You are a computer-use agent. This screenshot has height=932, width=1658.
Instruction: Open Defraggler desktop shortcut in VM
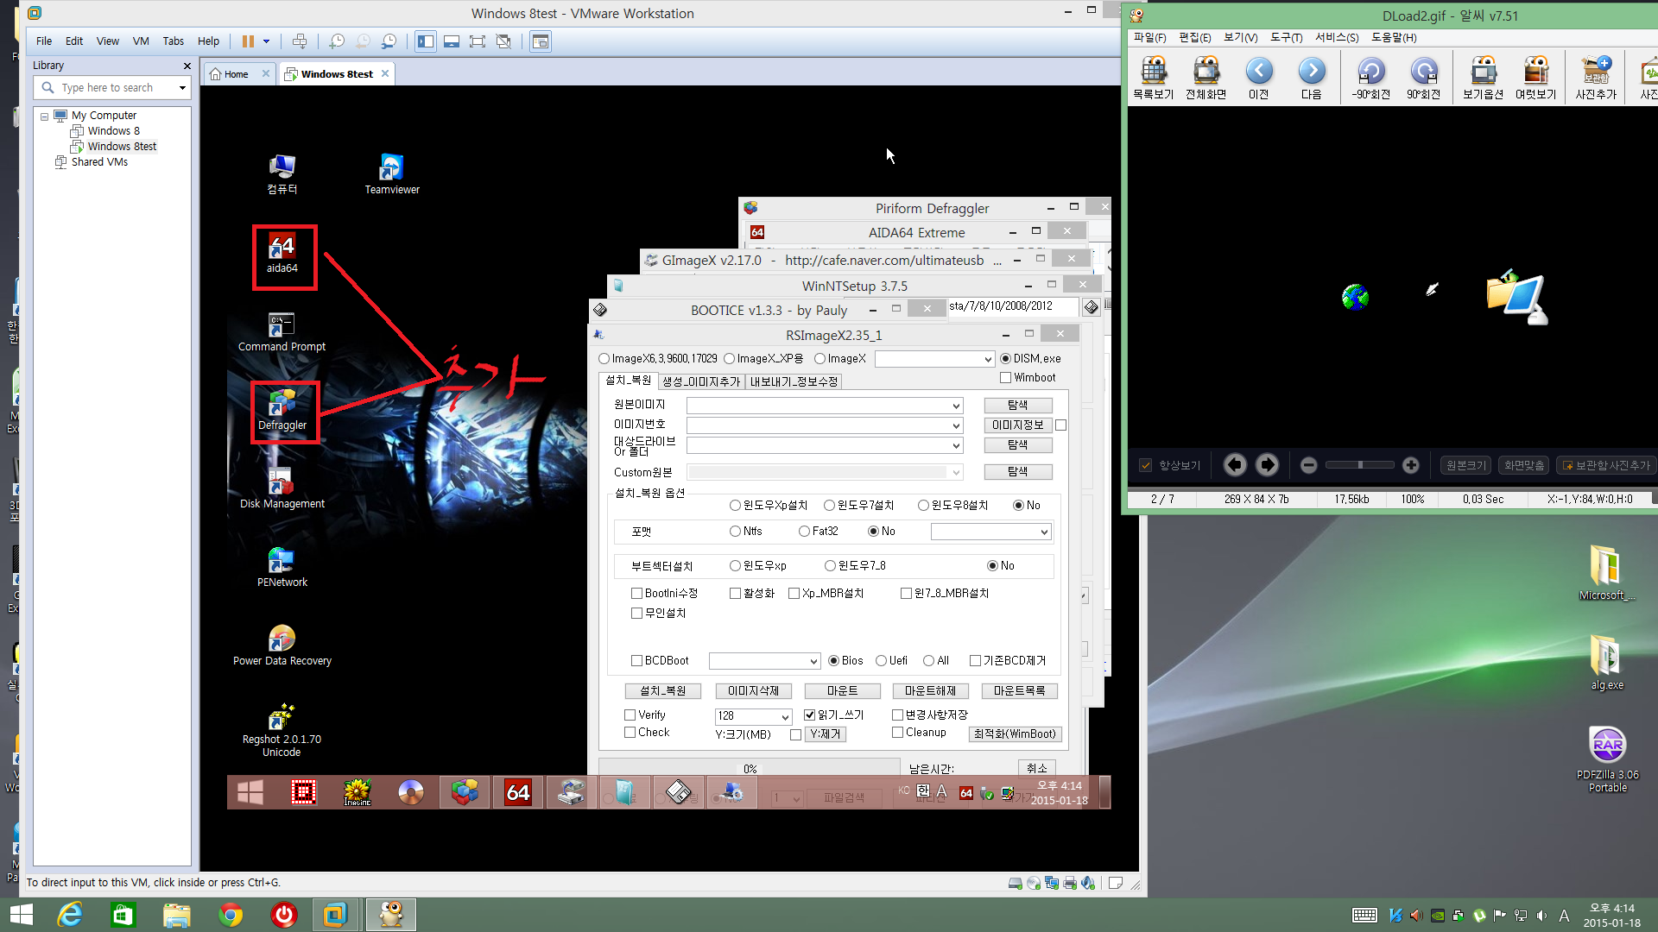(x=282, y=411)
